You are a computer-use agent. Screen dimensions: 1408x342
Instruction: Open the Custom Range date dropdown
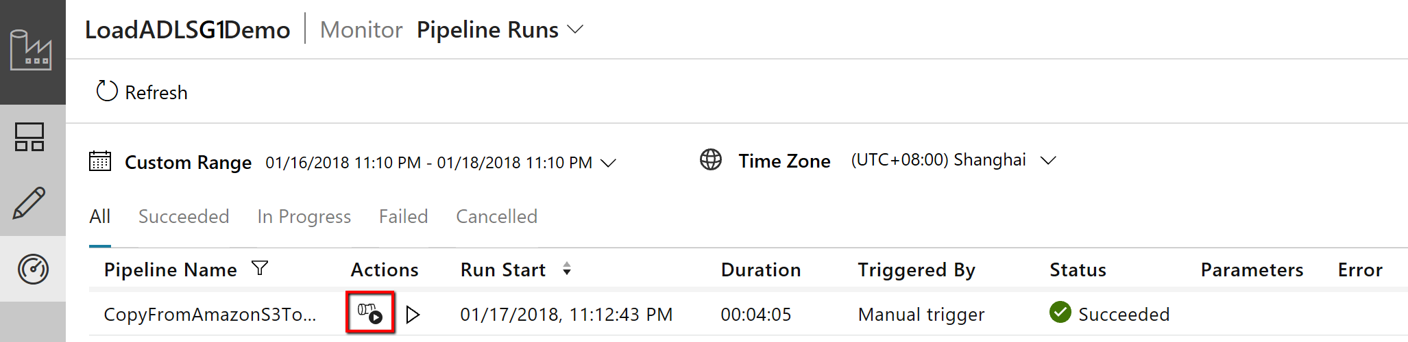(608, 163)
